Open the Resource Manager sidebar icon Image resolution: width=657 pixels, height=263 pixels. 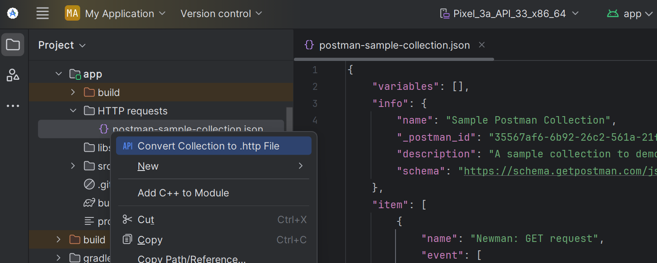[13, 75]
